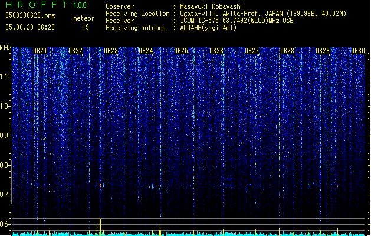Click the 0628 time marker

point(287,51)
